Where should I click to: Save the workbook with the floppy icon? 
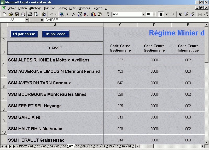[x=16, y=14]
